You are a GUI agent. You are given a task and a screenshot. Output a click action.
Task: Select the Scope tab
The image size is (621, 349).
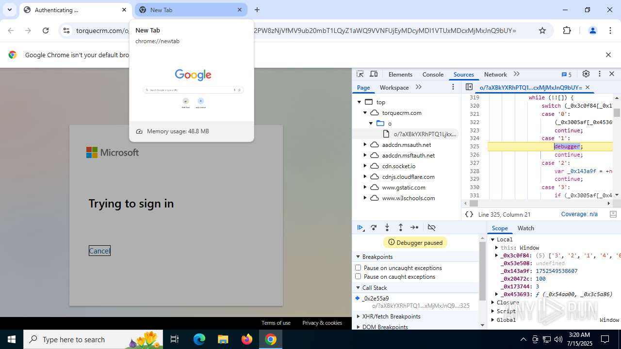pyautogui.click(x=500, y=228)
